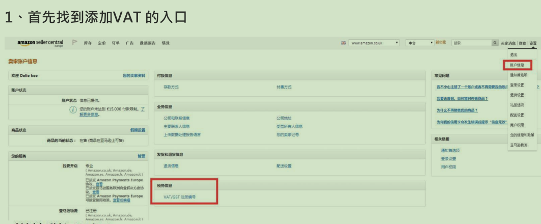Open 登录设置 under 相关链接
The width and height of the screenshot is (541, 224).
(448, 158)
